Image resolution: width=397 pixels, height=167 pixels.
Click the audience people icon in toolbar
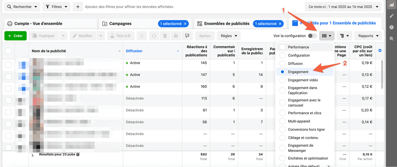tap(176, 36)
